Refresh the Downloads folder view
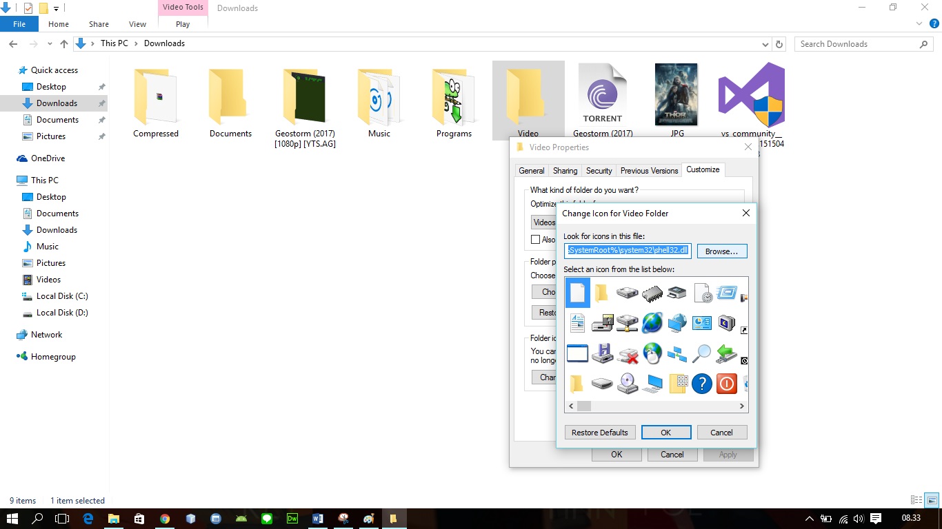 [780, 43]
